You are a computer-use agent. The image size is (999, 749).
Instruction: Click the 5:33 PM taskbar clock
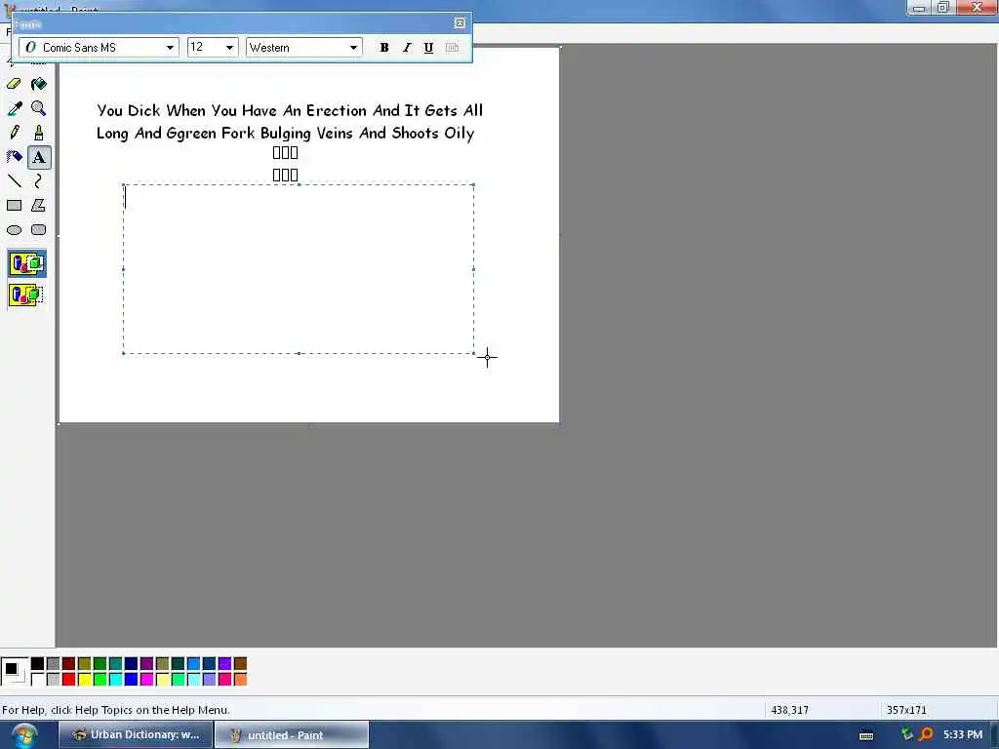pyautogui.click(x=963, y=735)
